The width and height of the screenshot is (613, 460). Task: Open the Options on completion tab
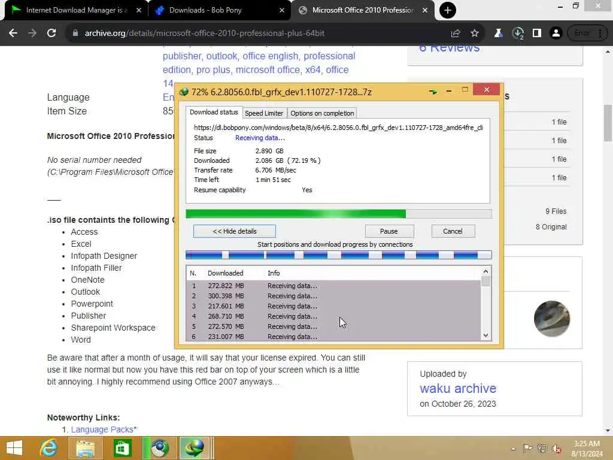coord(322,113)
